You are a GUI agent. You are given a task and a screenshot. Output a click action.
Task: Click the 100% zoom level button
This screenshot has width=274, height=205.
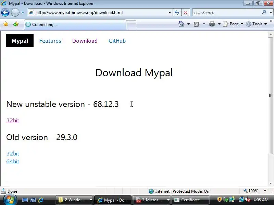pyautogui.click(x=251, y=191)
